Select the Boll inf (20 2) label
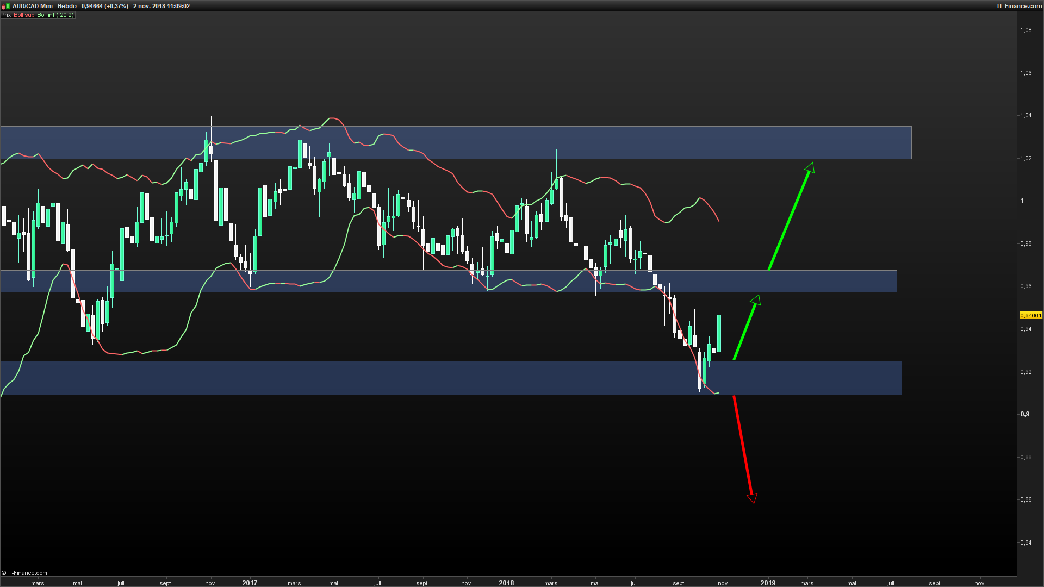 (x=55, y=15)
